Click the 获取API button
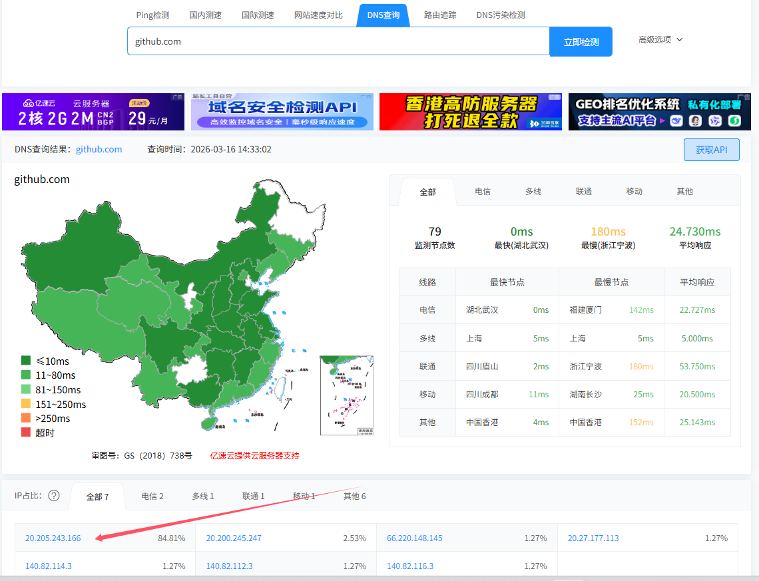 pos(712,150)
